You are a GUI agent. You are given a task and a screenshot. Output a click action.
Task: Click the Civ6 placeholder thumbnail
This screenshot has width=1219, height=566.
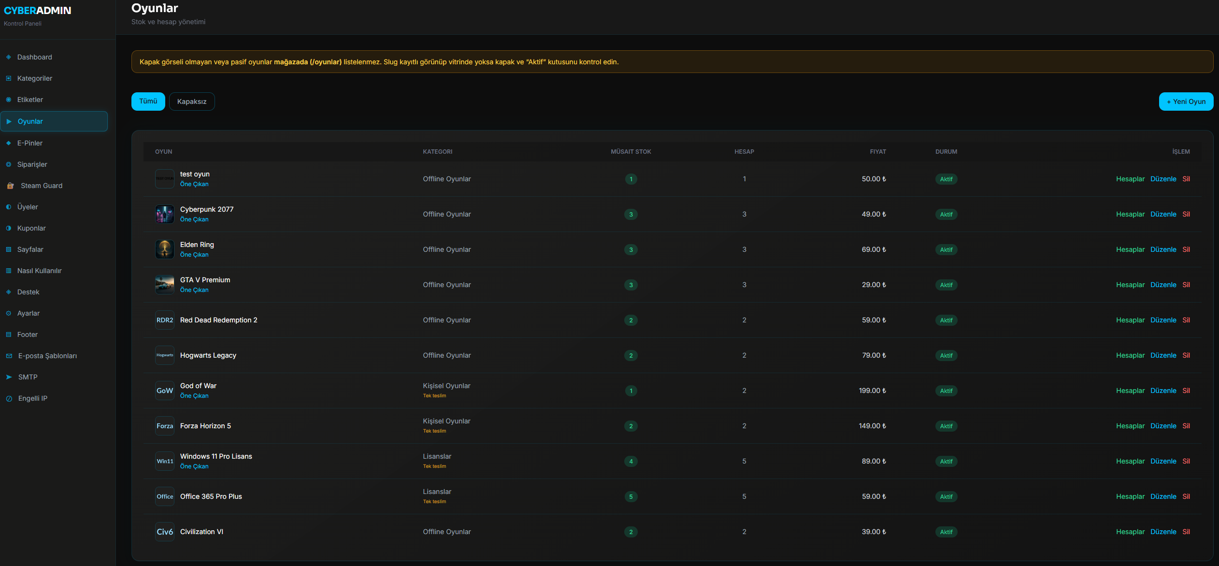pyautogui.click(x=165, y=532)
